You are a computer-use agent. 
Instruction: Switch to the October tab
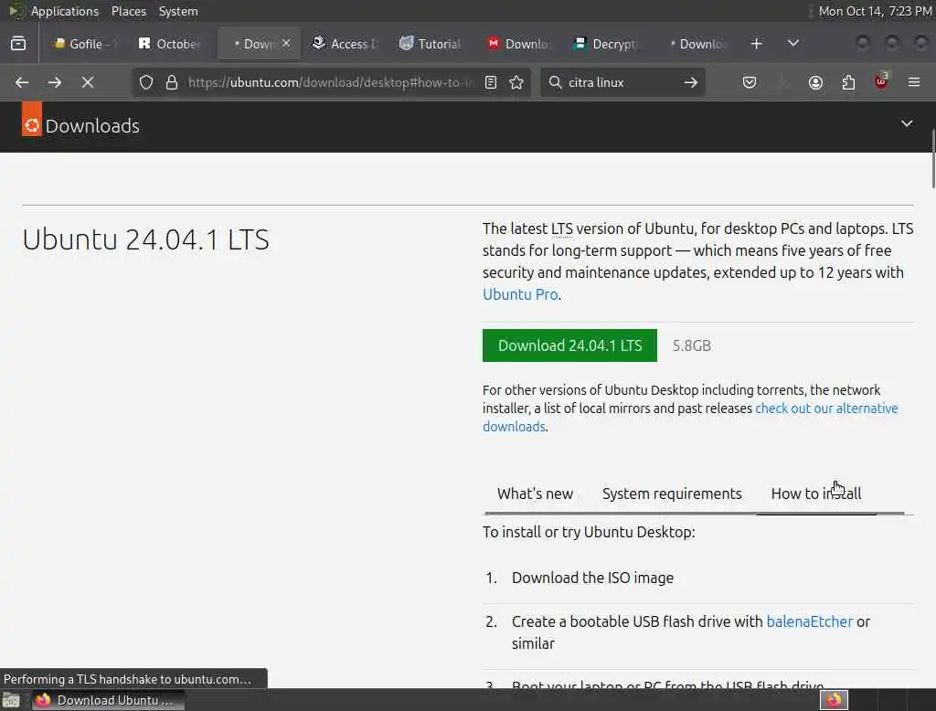171,44
